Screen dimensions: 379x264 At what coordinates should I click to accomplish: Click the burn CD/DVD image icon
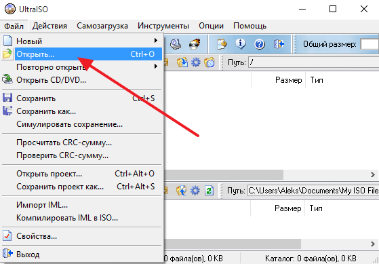point(195,44)
